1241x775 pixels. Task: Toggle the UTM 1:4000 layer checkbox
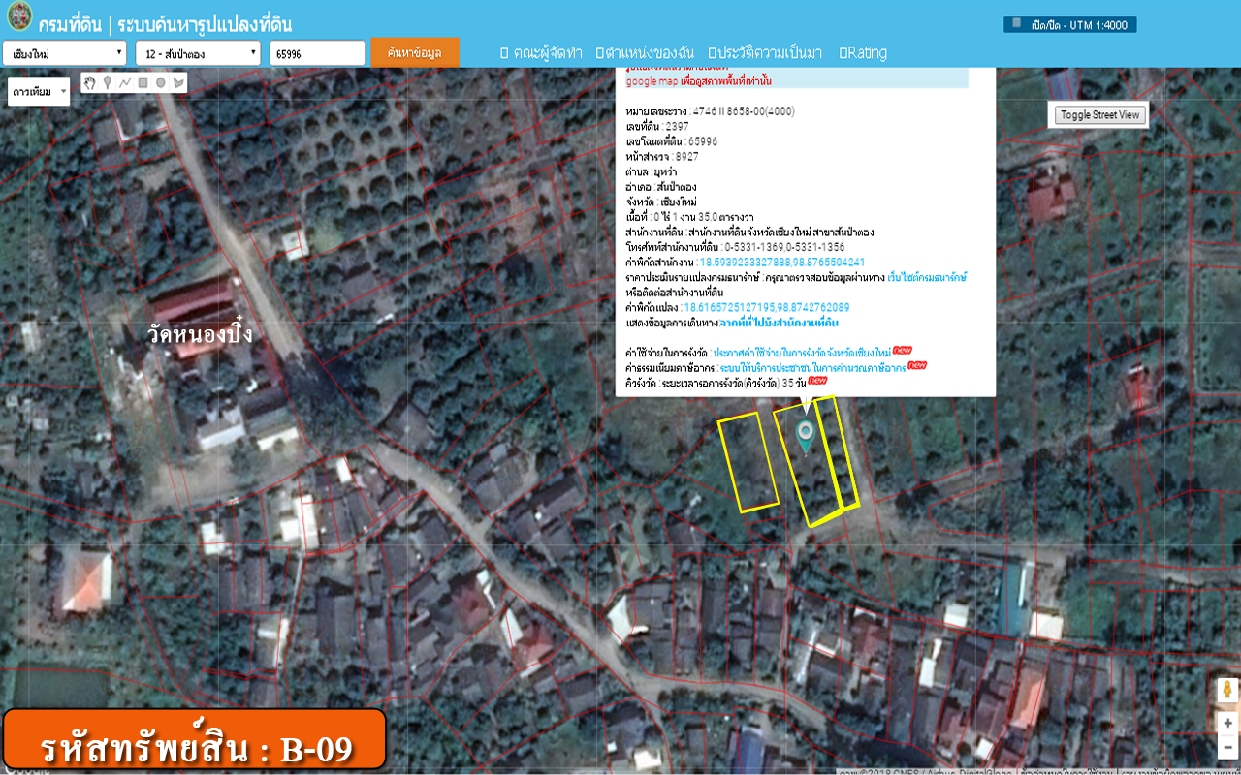coord(1016,23)
